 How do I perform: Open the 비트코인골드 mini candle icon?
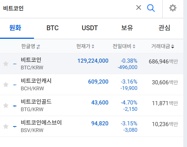tap(15, 106)
